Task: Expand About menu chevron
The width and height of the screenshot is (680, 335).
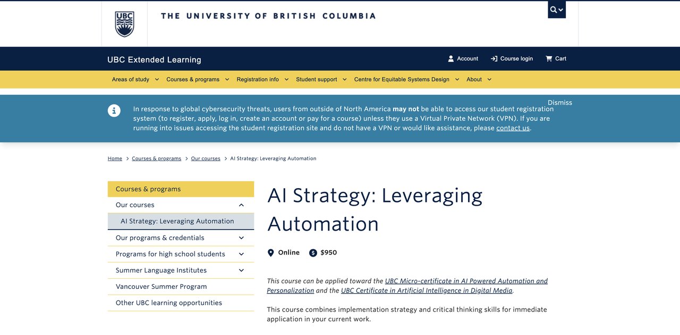Action: 489,80
